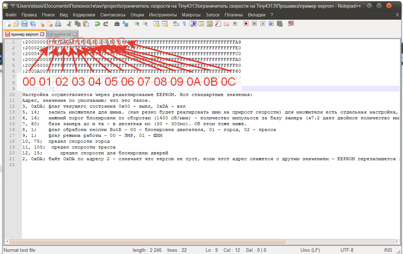Screen dimensions: 403x254
Task: Toggle show all characters pilcrow icon
Action: [x=184, y=24]
